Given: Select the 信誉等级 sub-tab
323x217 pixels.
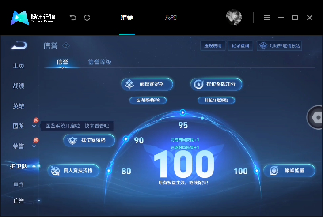Looking at the screenshot, I should tap(100, 62).
